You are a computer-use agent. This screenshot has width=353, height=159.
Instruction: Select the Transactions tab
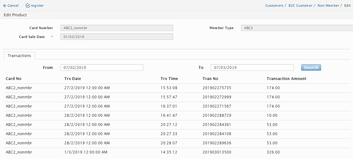pyautogui.click(x=19, y=56)
